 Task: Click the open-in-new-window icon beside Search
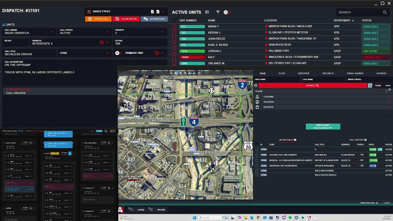370,86
